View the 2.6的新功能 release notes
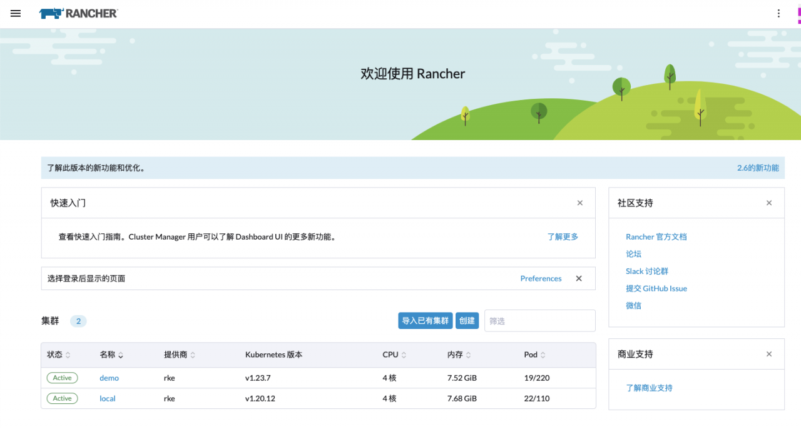 click(x=757, y=168)
